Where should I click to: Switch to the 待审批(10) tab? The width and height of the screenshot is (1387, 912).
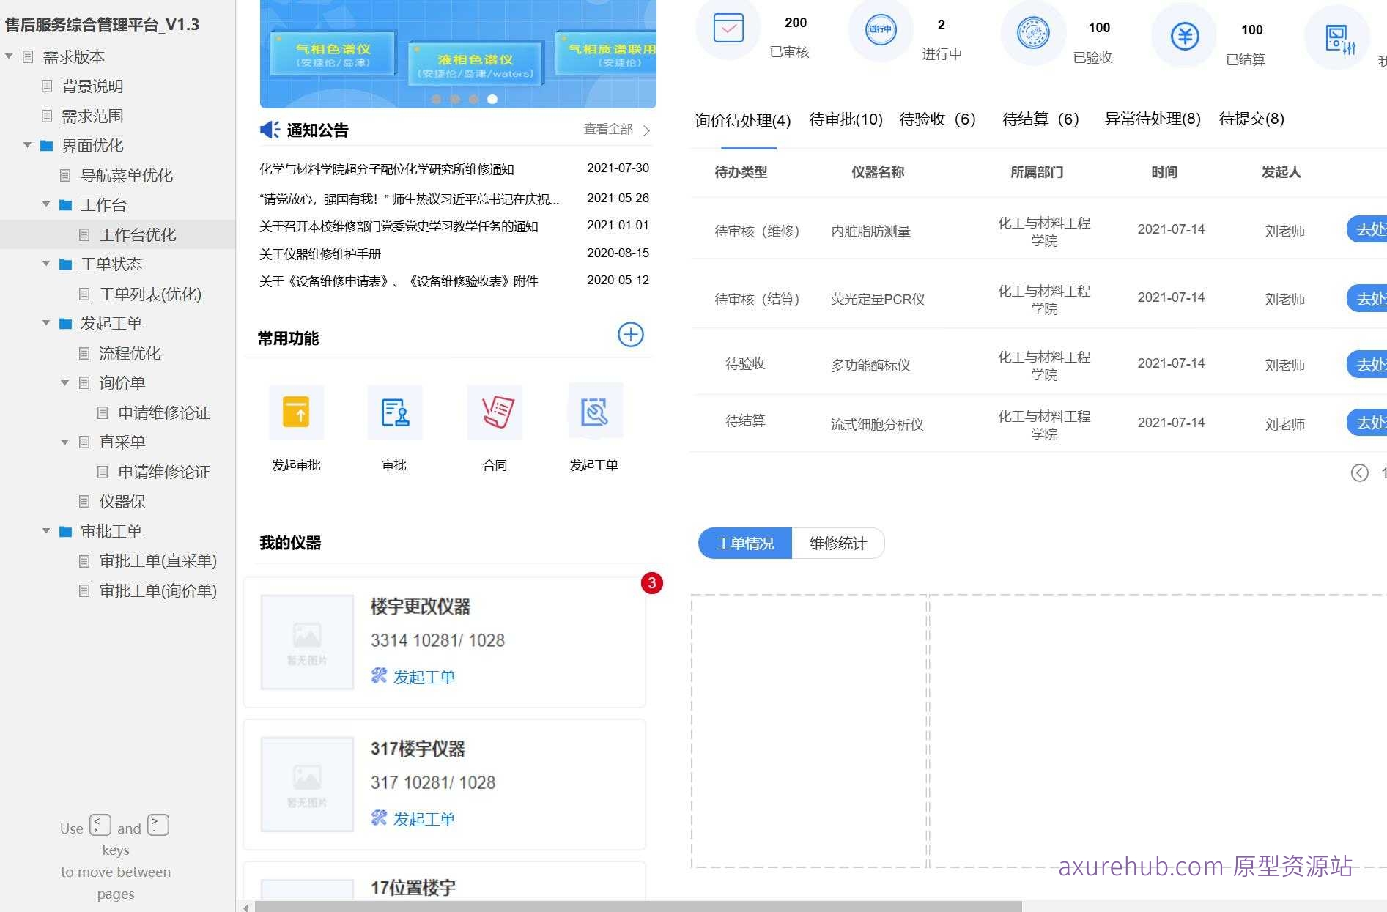(845, 119)
